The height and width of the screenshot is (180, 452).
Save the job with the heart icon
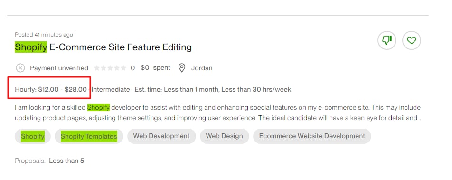(411, 40)
